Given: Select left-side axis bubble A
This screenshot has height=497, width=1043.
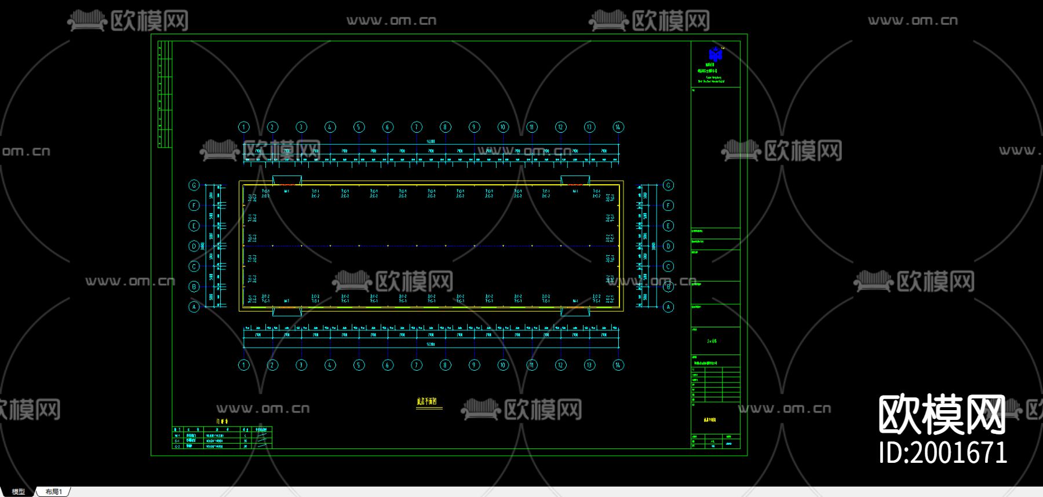Looking at the screenshot, I should [x=194, y=307].
